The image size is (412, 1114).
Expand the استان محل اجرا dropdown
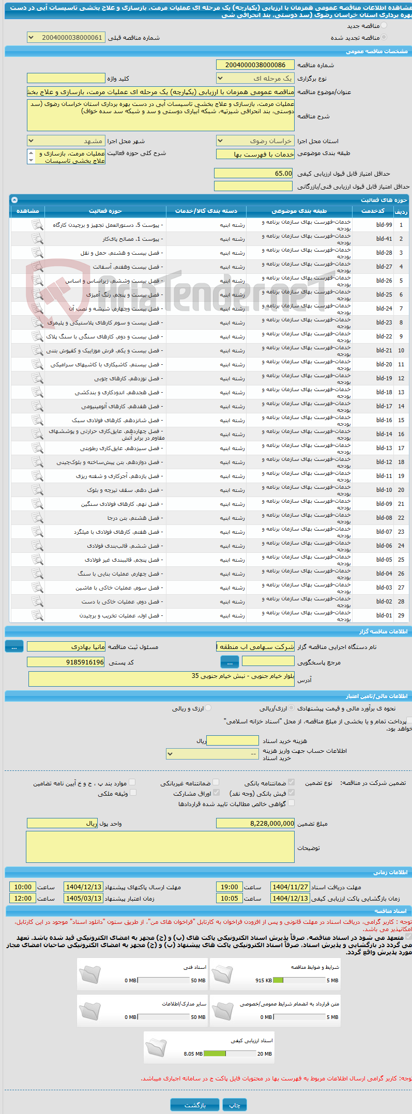[x=255, y=141]
